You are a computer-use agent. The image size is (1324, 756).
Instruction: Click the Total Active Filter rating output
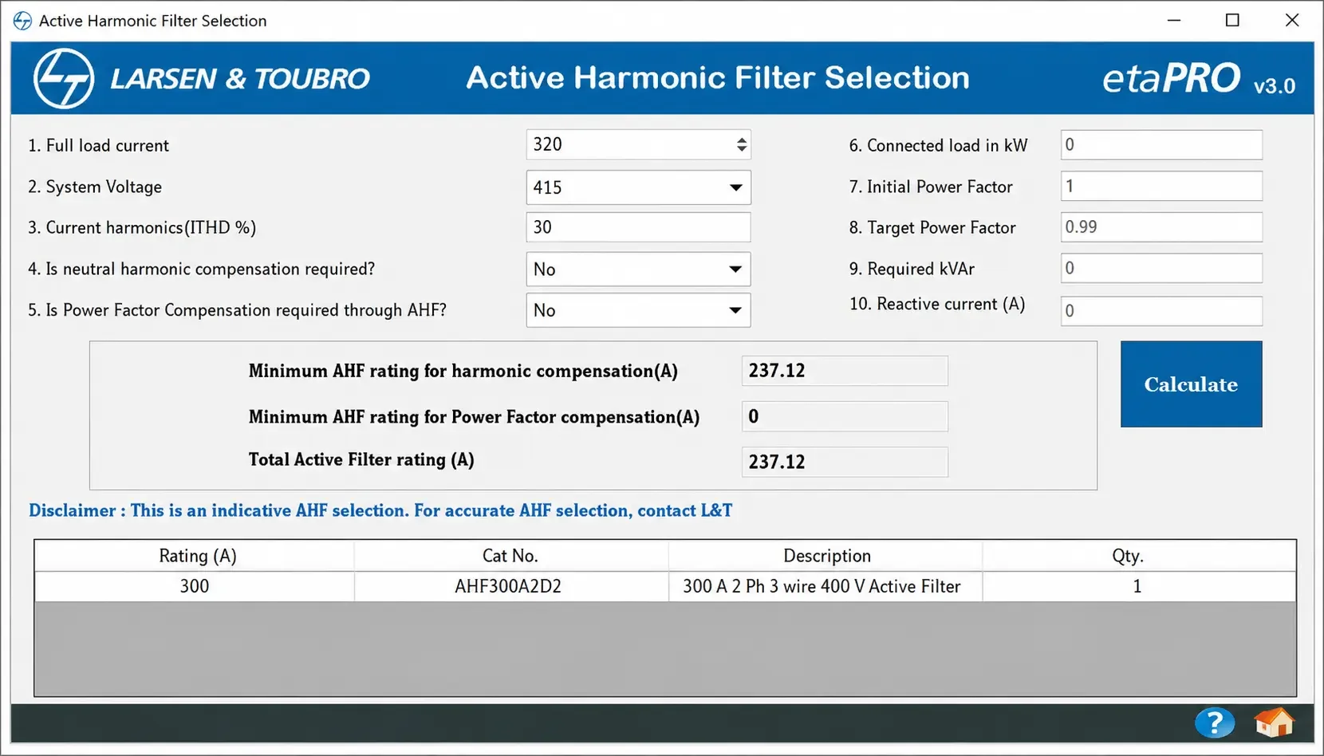tap(845, 462)
